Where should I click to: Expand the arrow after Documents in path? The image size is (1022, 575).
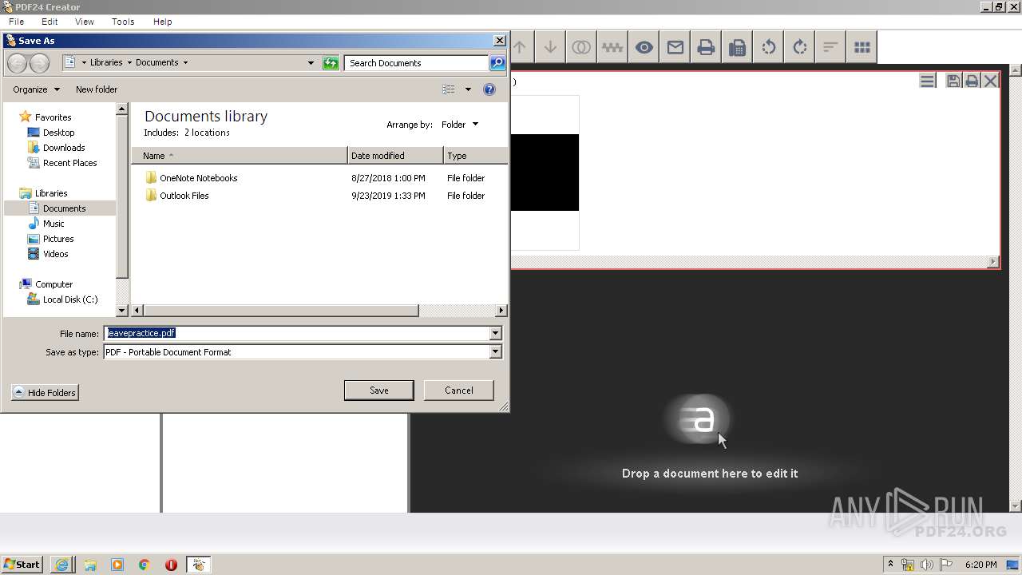[186, 62]
